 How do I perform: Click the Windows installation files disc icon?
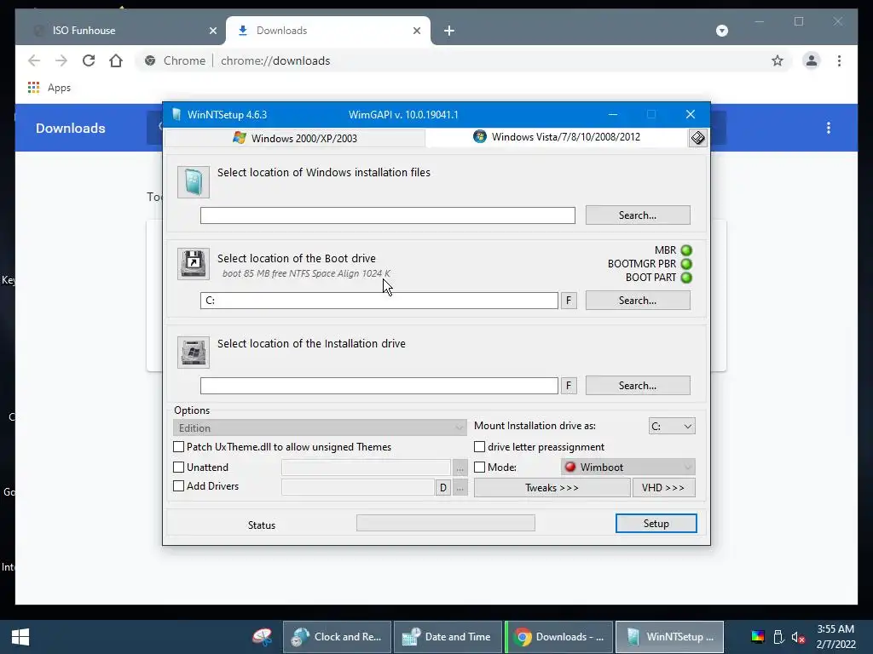pos(194,182)
